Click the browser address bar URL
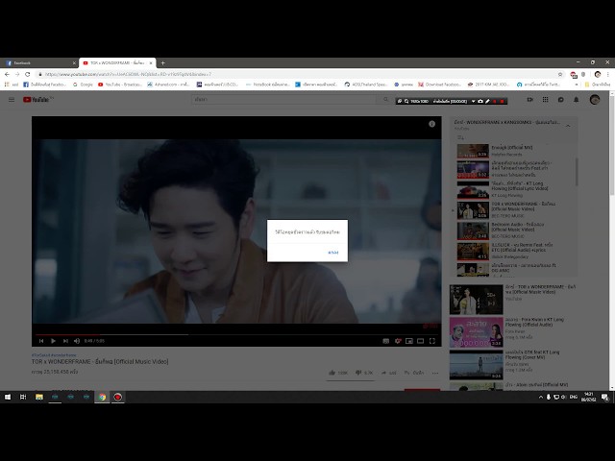This screenshot has width=615, height=461. [128, 74]
